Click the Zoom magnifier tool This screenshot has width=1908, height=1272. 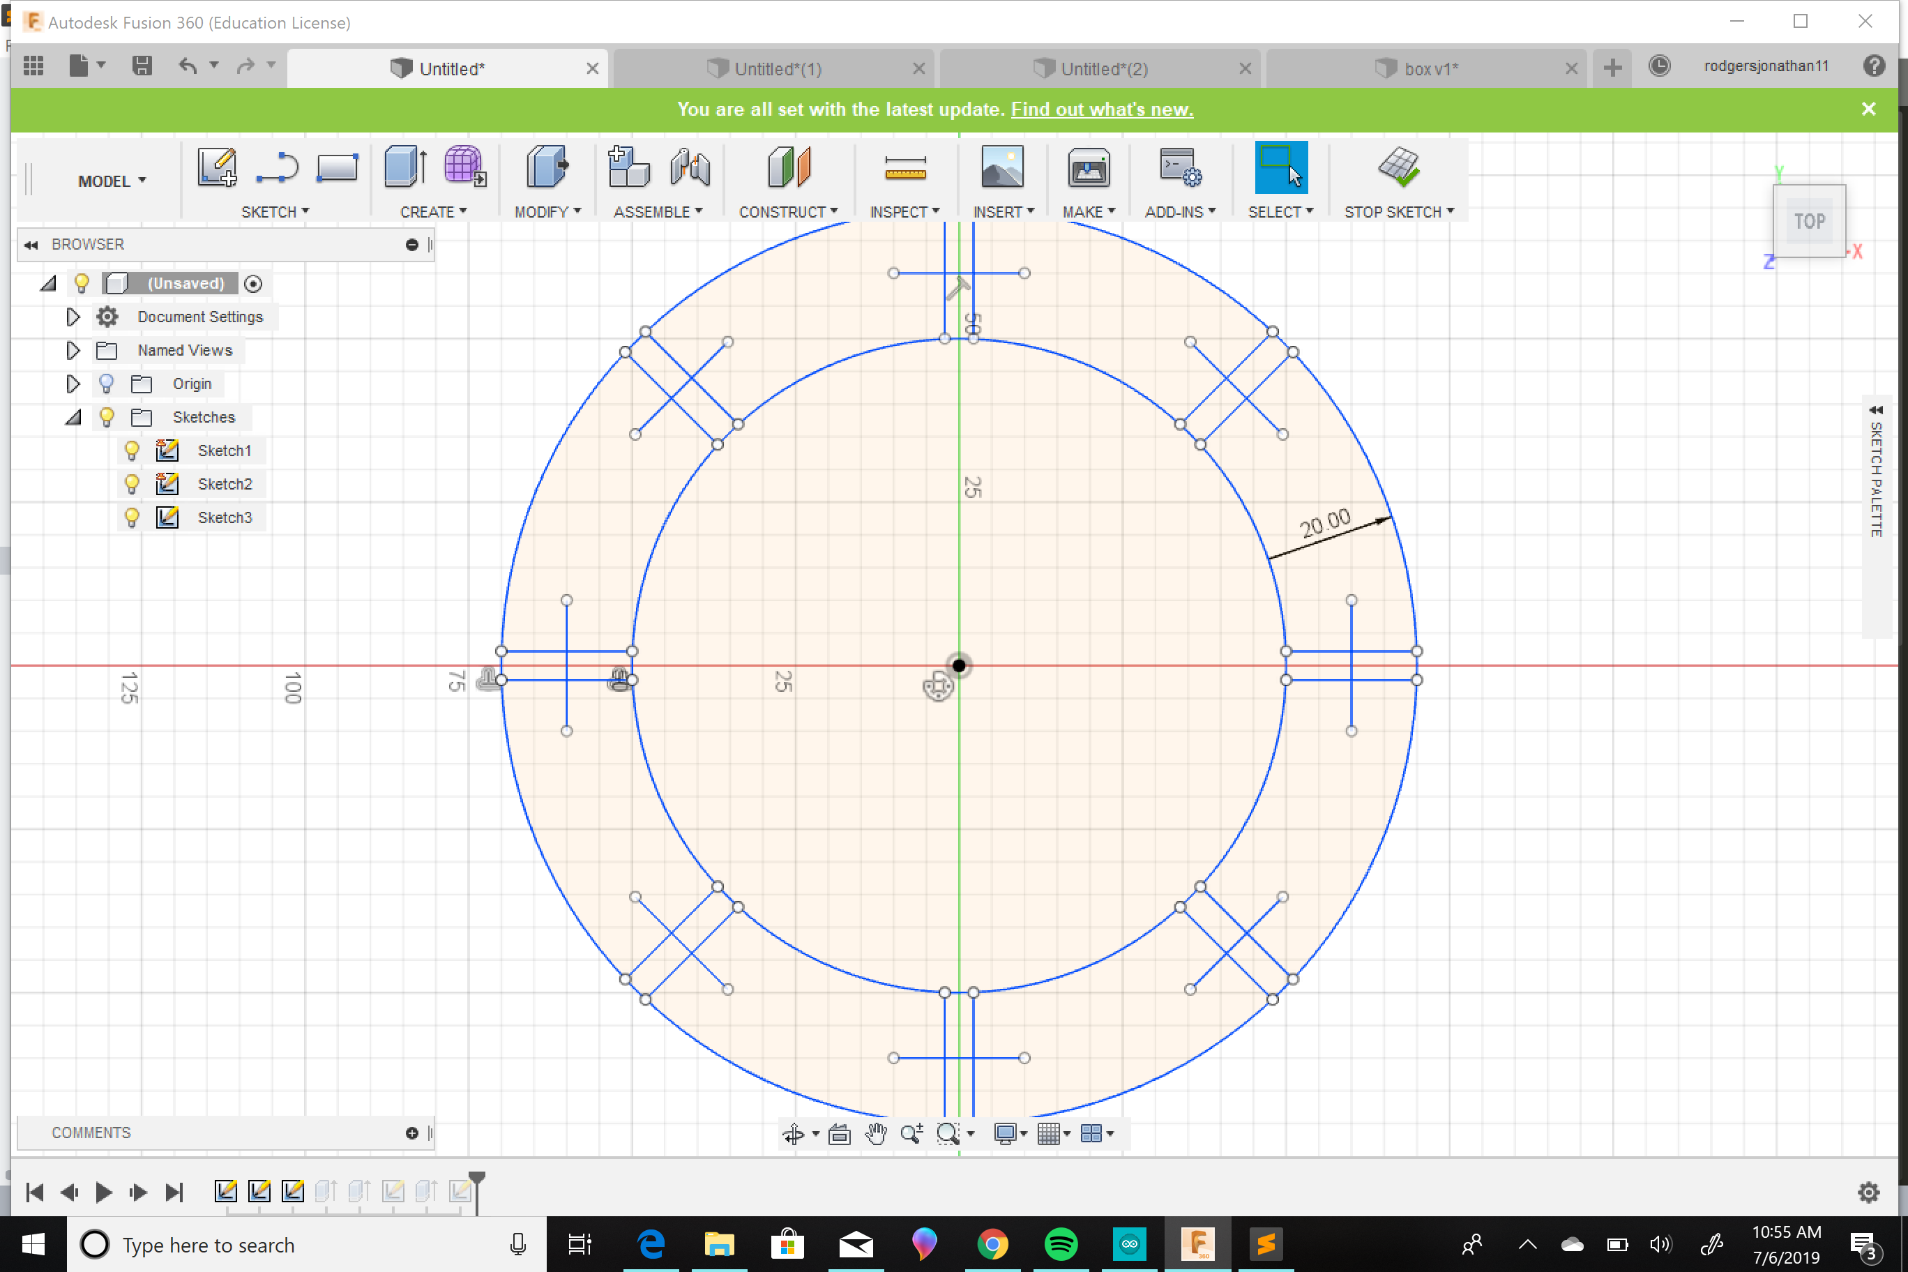[x=911, y=1133]
